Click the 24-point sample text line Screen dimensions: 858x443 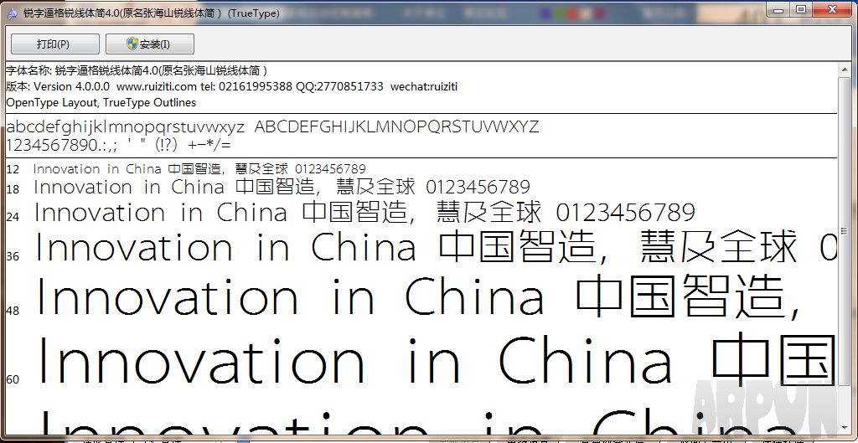[364, 213]
